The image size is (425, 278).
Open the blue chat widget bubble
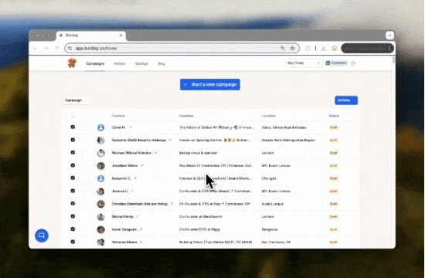(42, 236)
